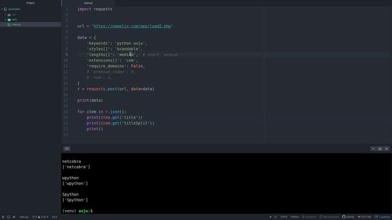Toggle terminal panel from status bar icon
392x220 pixels.
coord(9,217)
